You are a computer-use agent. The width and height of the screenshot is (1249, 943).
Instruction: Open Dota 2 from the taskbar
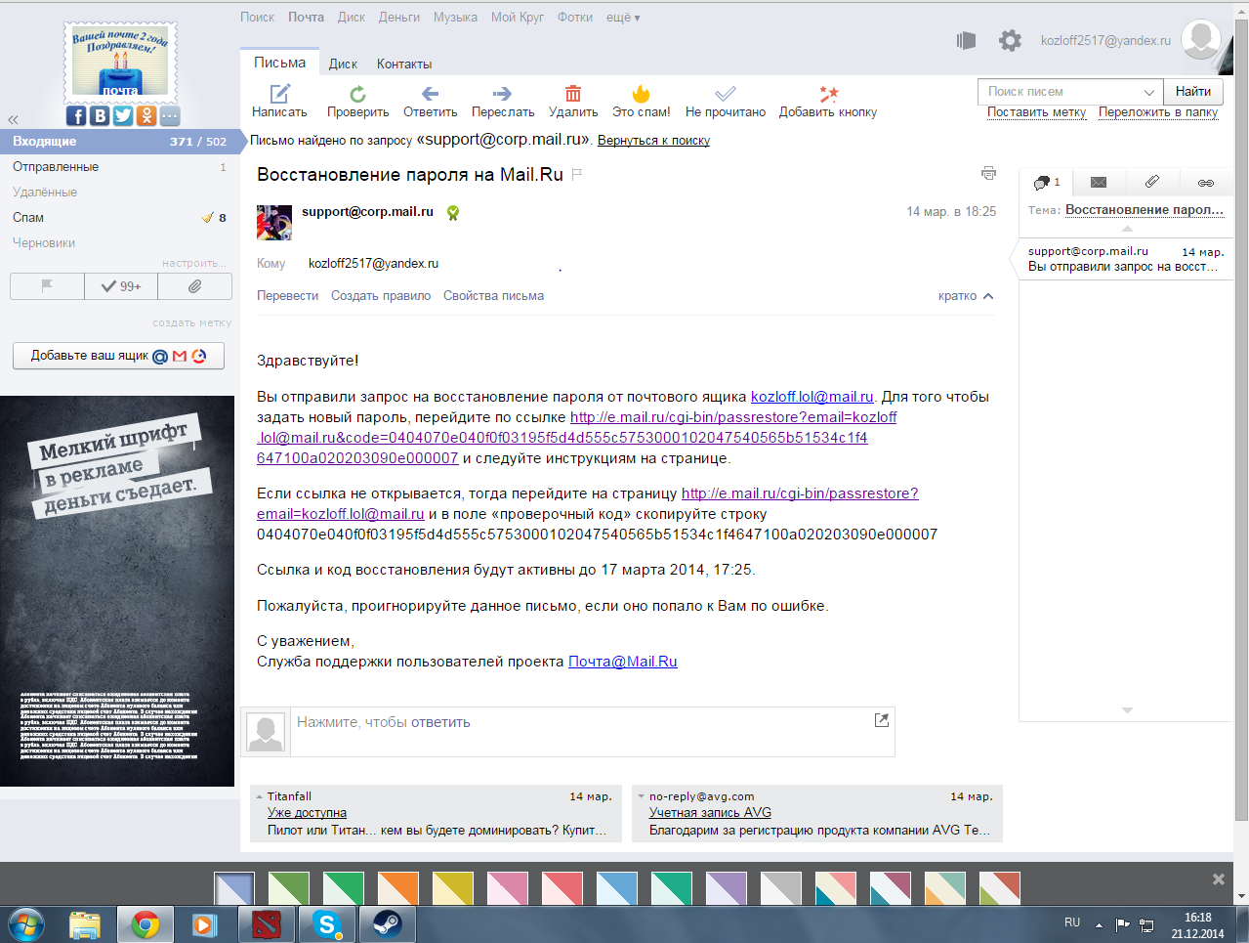266,923
